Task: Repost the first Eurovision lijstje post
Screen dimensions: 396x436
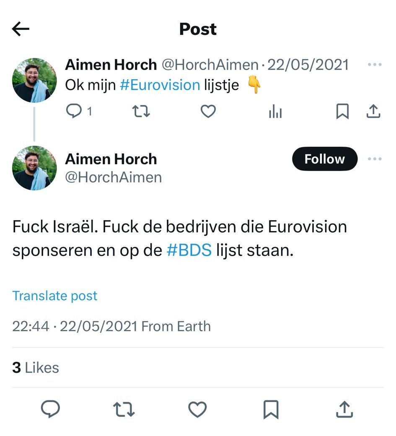Action: click(141, 111)
